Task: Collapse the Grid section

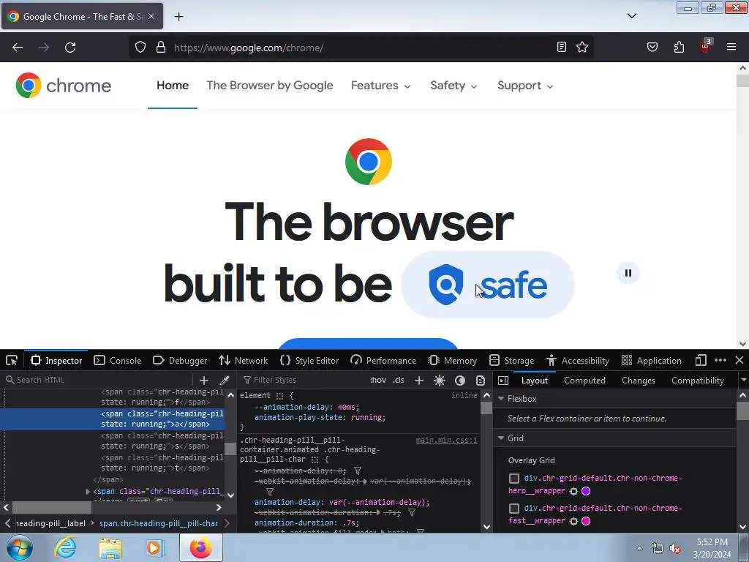Action: coord(501,438)
